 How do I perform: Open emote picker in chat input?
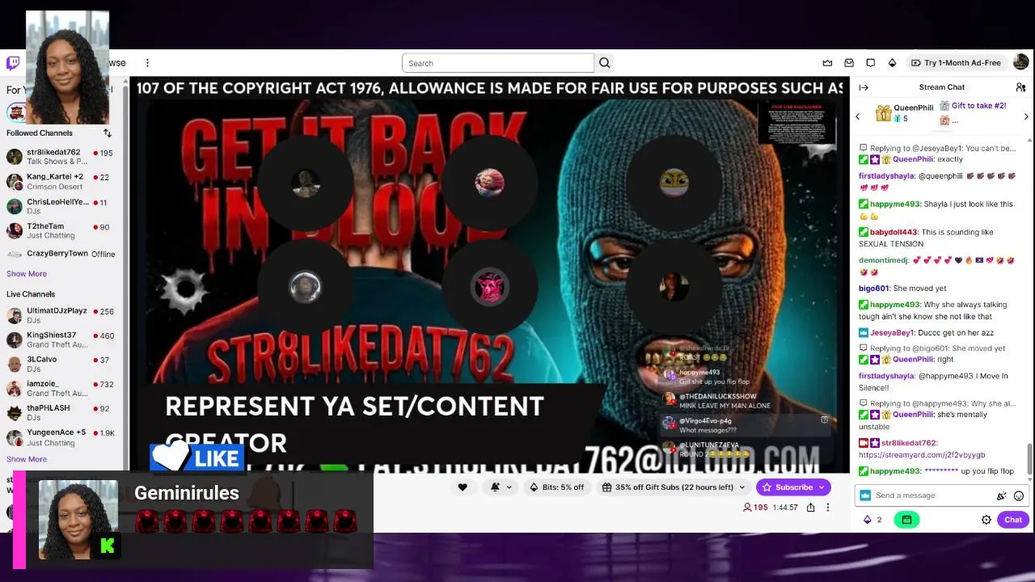1019,496
